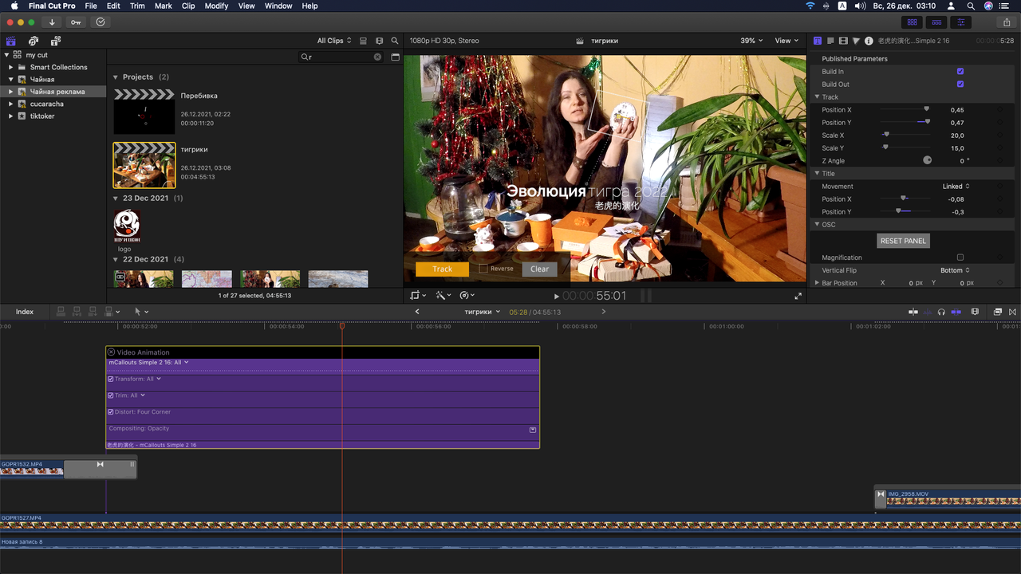
Task: Enable the Magnification checkbox
Action: (x=960, y=258)
